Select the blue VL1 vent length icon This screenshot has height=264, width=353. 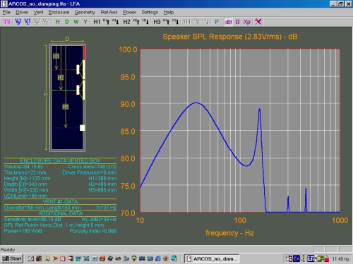[28, 22]
